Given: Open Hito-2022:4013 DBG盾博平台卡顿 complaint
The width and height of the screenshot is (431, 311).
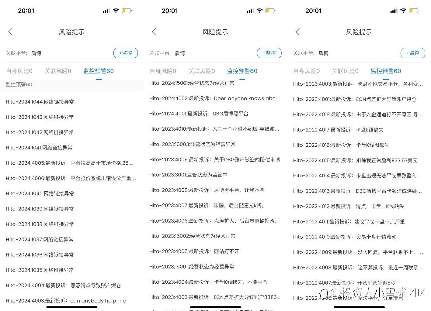Looking at the screenshot, I should 358,191.
